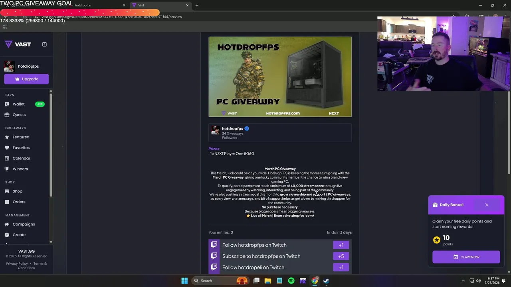Click the sidebar scrollbar down arrow
The width and height of the screenshot is (511, 287).
point(51,242)
